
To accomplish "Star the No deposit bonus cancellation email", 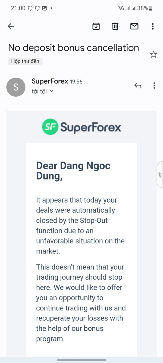I will pos(153,54).
